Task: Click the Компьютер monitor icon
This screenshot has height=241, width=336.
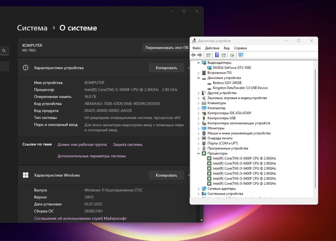Action: click(x=204, y=108)
